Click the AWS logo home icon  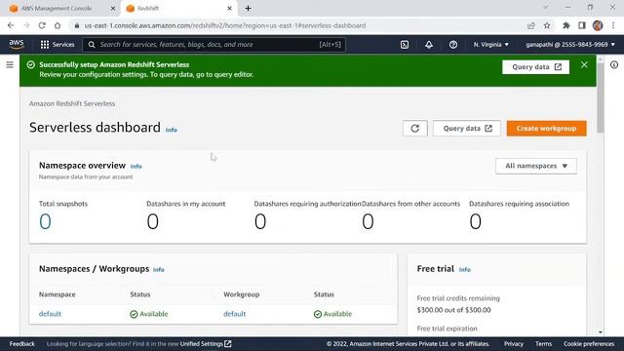[x=17, y=44]
